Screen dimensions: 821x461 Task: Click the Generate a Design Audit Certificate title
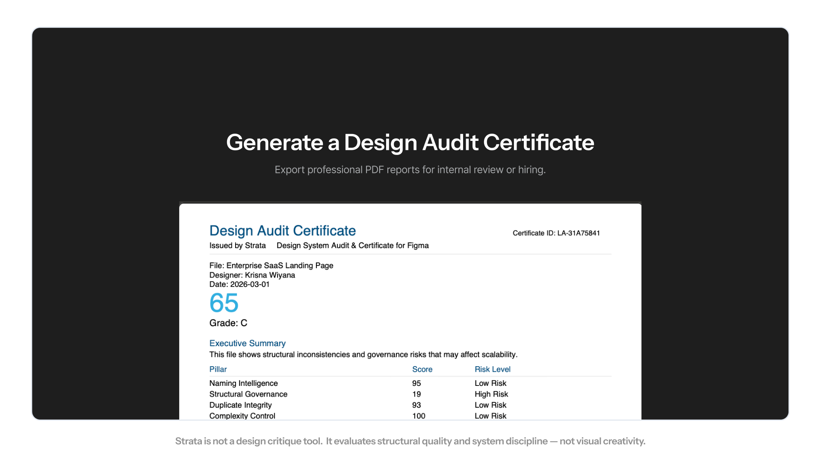tap(410, 143)
